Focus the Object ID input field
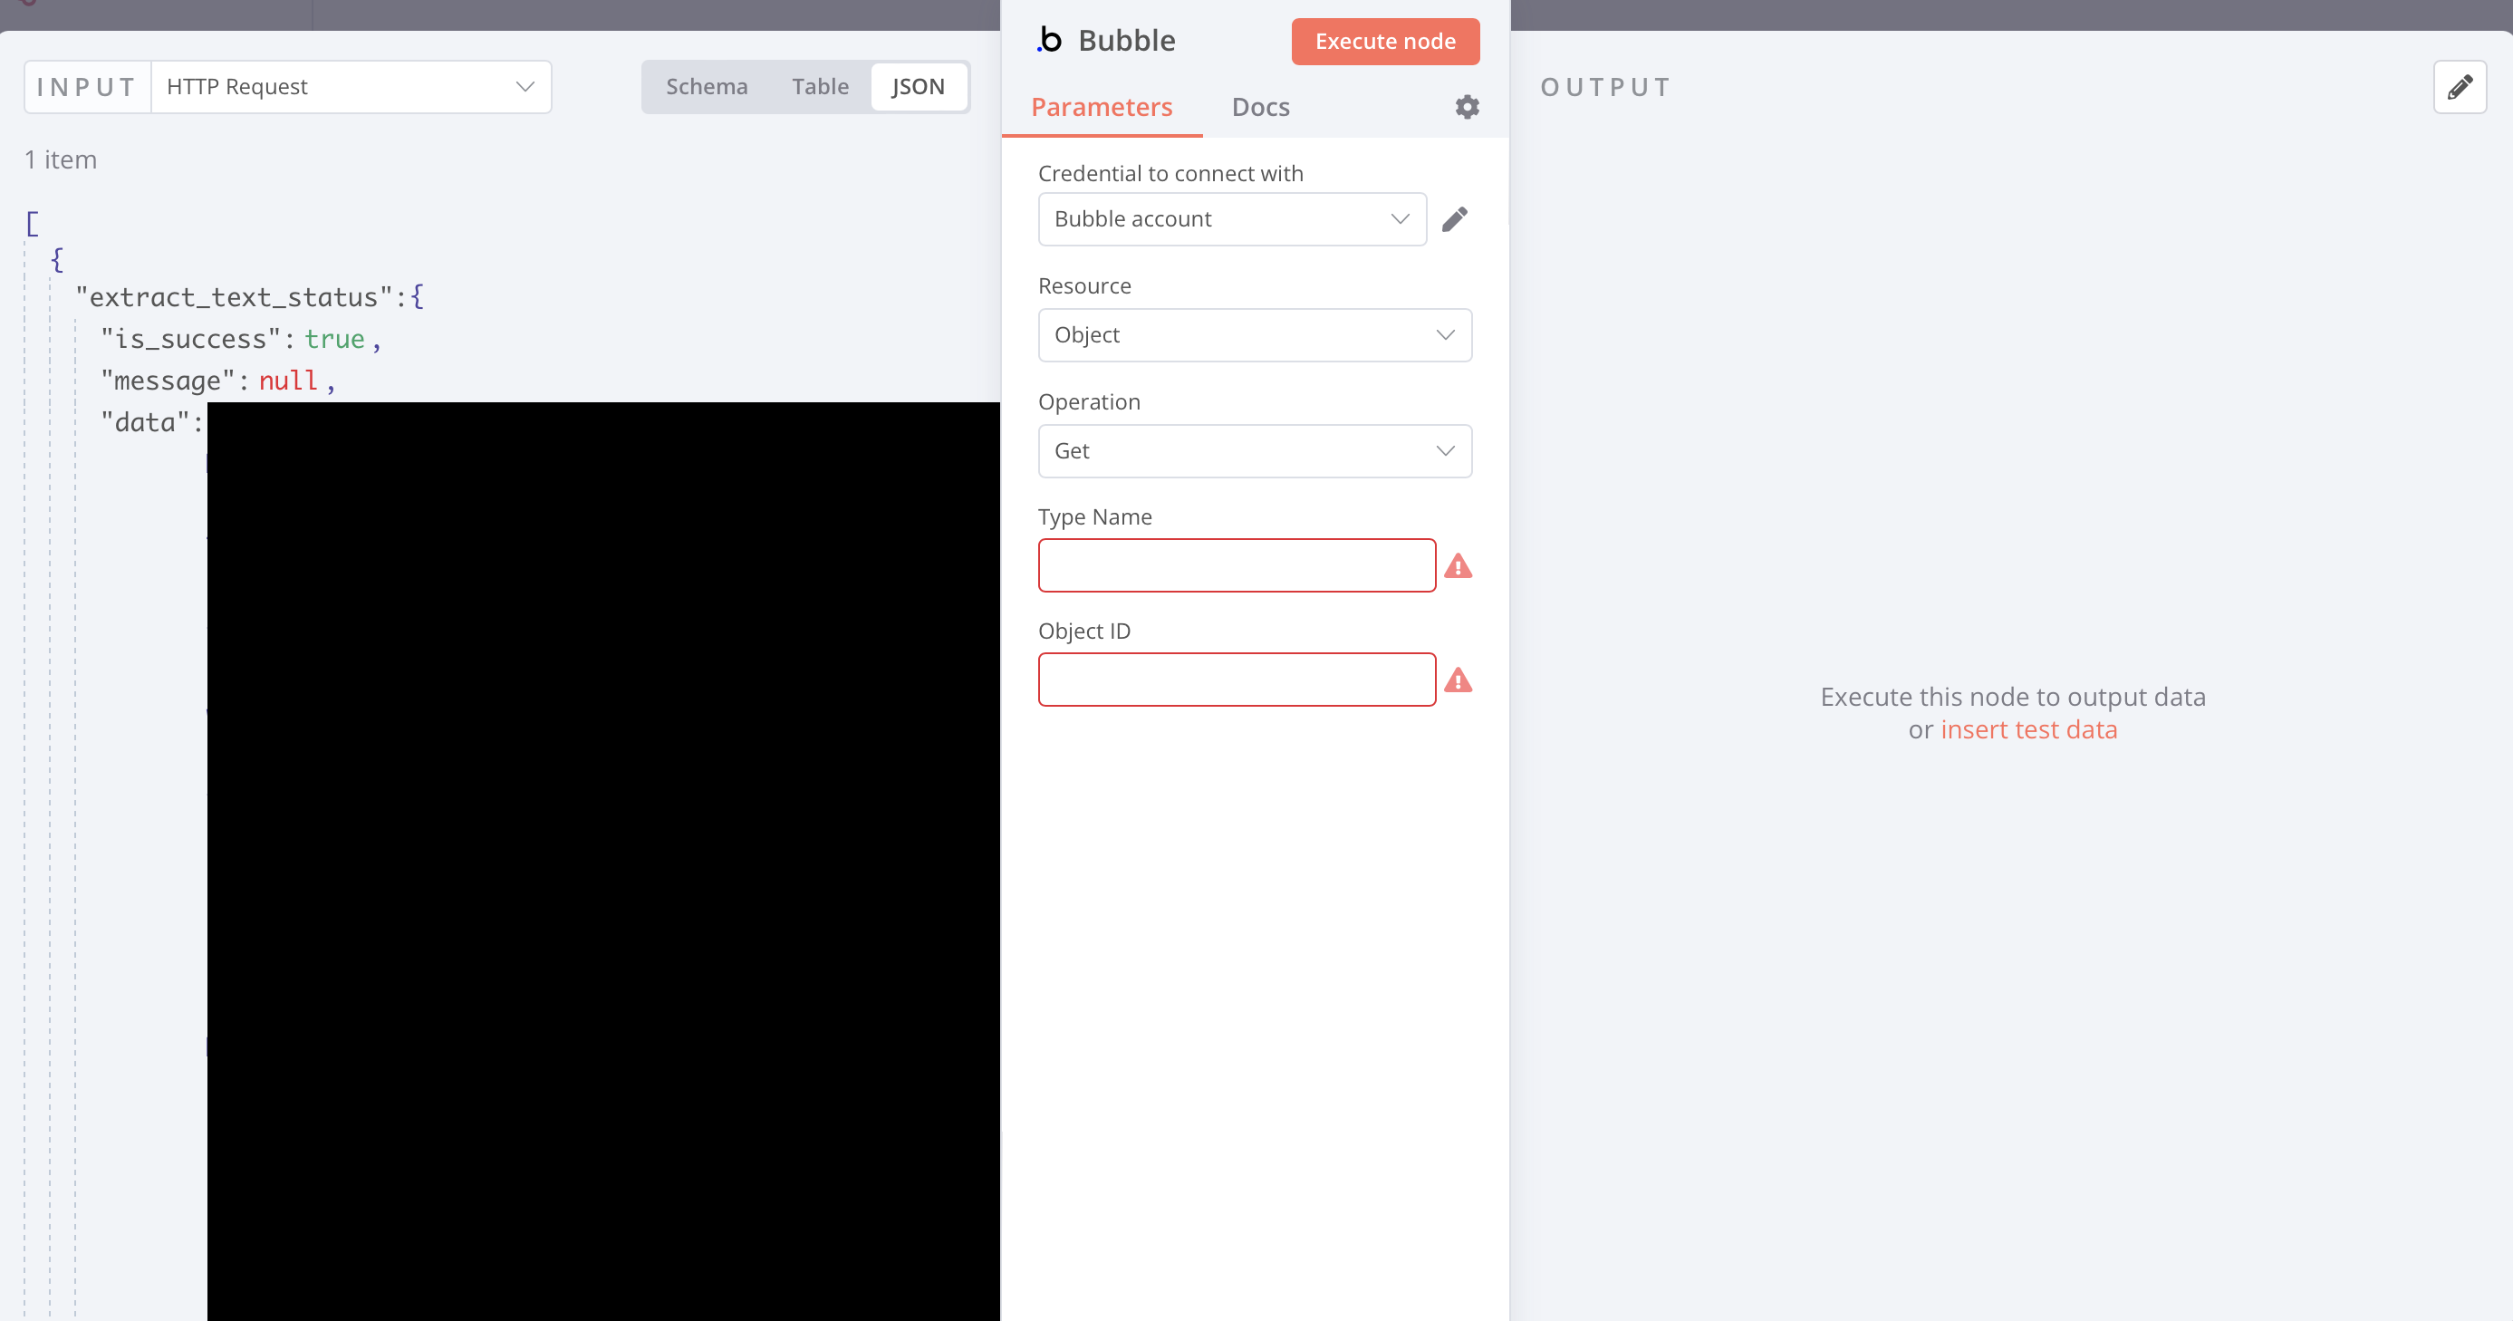The width and height of the screenshot is (2513, 1321). coord(1236,680)
